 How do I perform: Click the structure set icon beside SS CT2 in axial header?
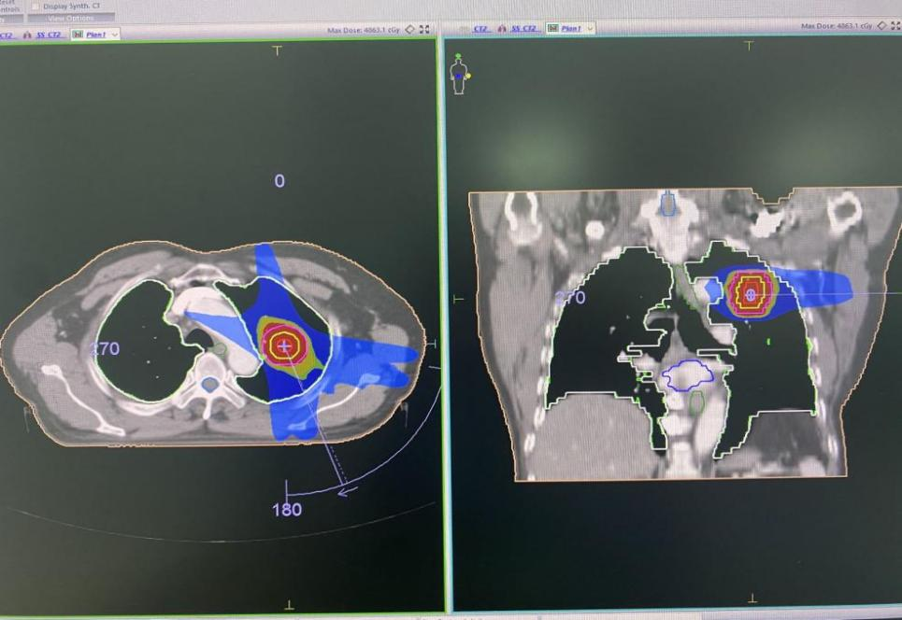click(26, 35)
